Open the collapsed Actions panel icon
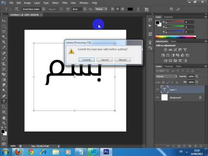 [150, 26]
